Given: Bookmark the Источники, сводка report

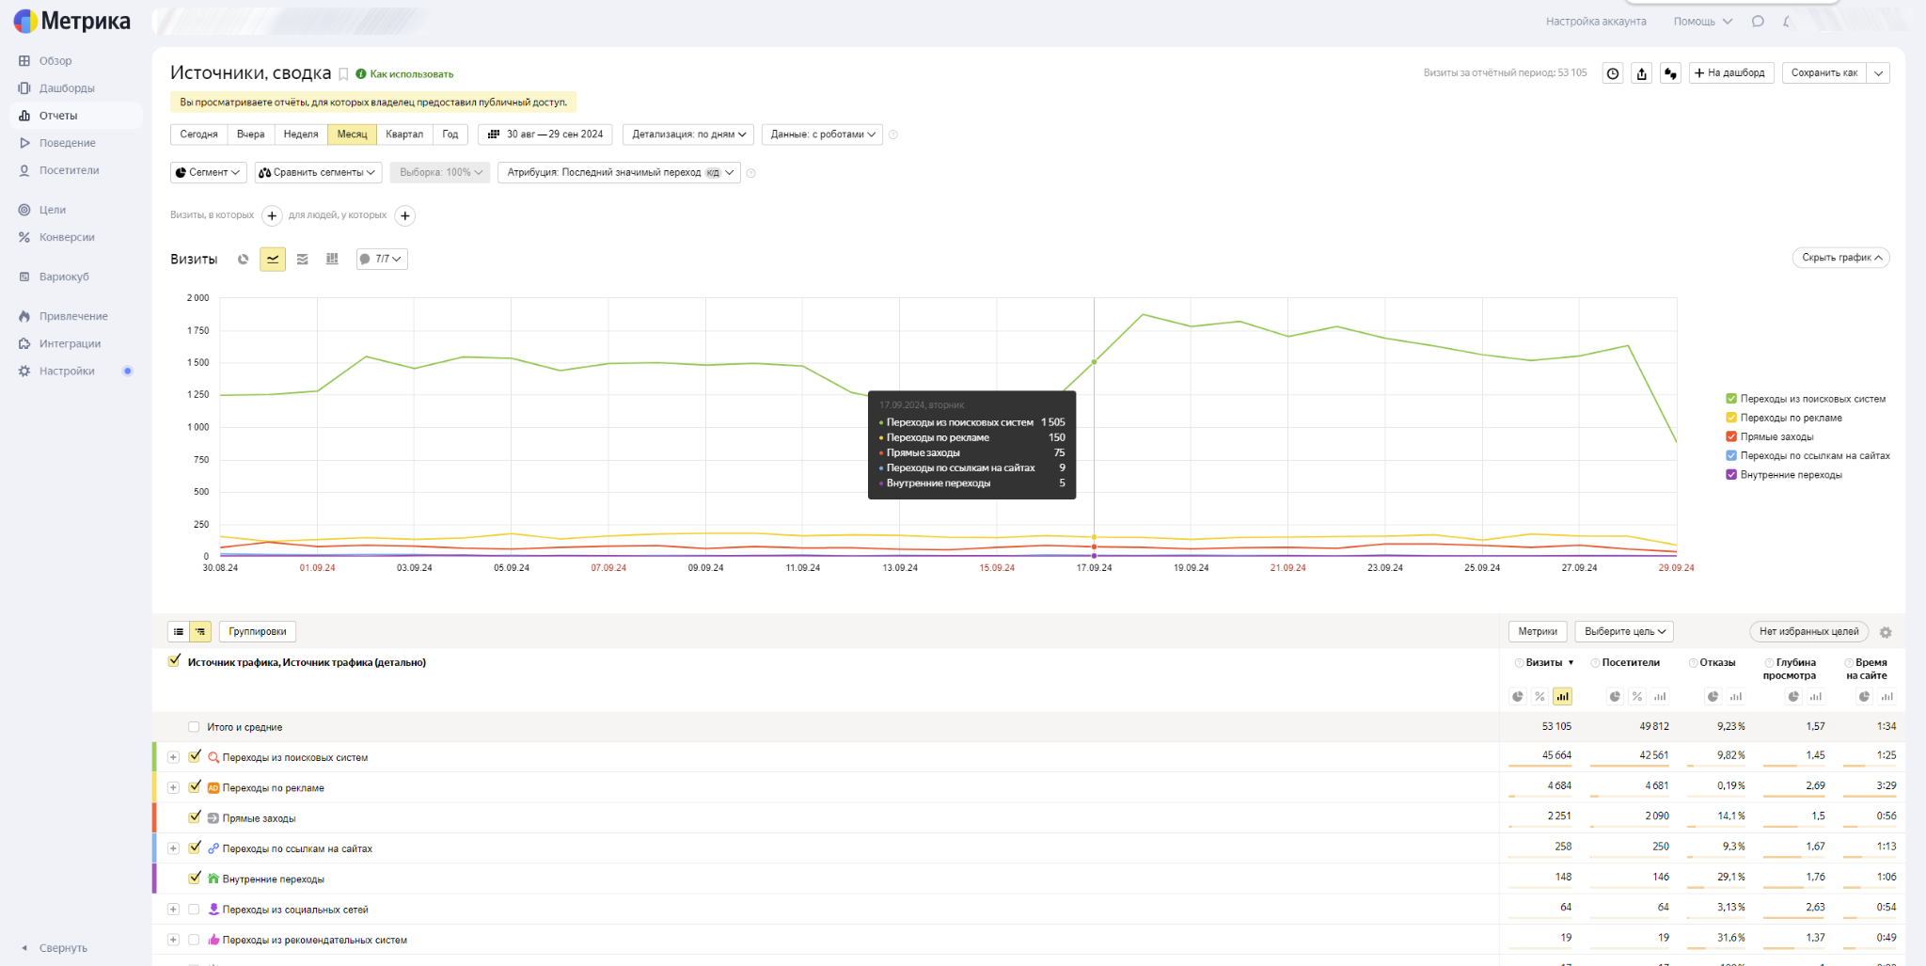Looking at the screenshot, I should (x=344, y=74).
